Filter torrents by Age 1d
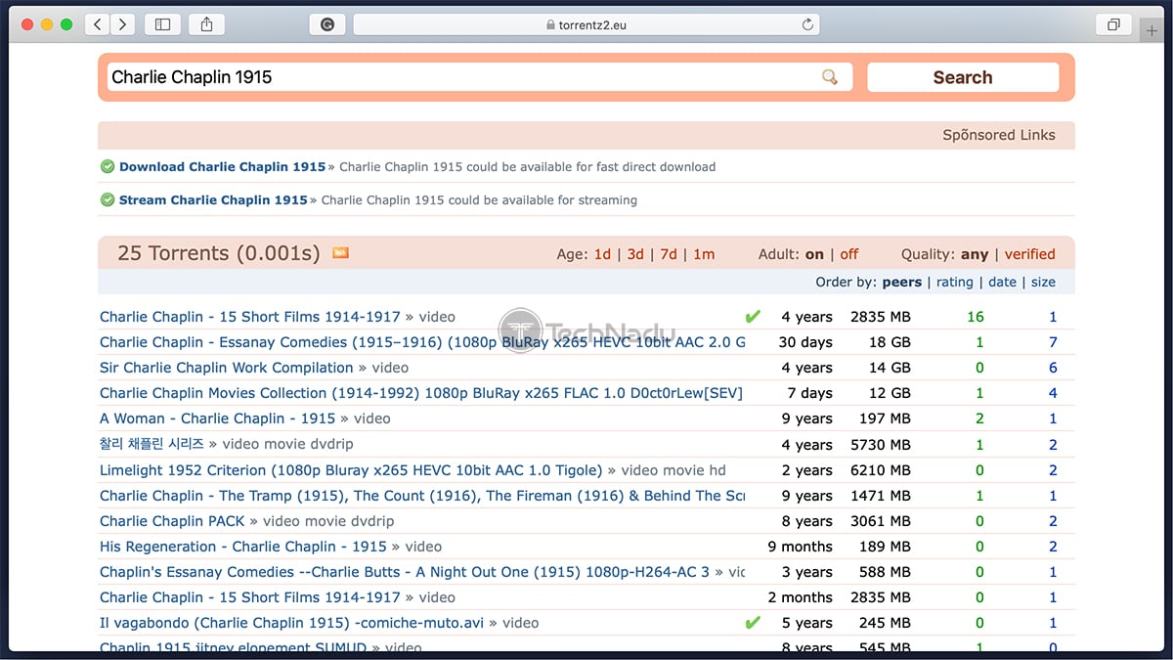1173x660 pixels. [x=602, y=254]
